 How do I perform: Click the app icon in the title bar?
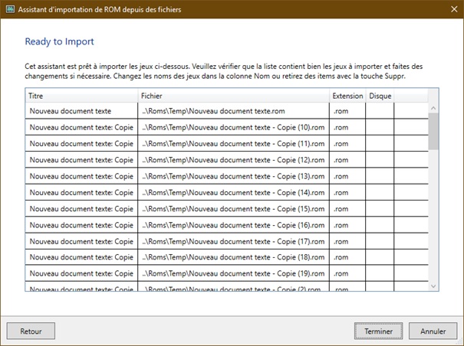tap(10, 9)
